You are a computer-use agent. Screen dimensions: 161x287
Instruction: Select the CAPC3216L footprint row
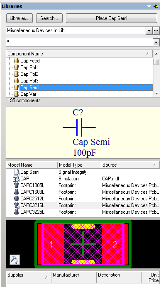(83, 205)
